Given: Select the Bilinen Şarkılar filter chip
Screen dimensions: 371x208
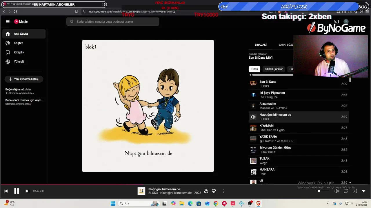Looking at the screenshot, I should coord(274,69).
